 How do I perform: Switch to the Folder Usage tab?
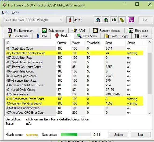116,36
